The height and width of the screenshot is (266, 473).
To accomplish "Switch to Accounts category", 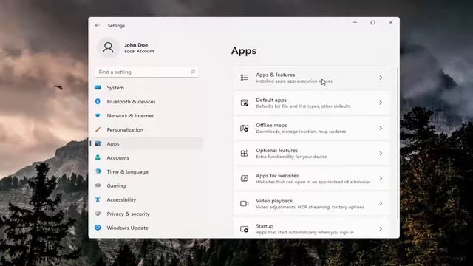I will 146,157.
